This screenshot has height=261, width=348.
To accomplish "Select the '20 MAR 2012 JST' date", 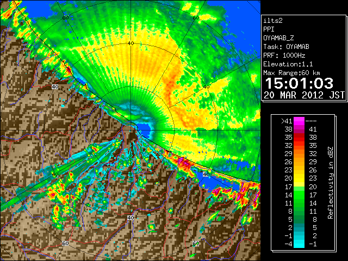I will [x=304, y=95].
